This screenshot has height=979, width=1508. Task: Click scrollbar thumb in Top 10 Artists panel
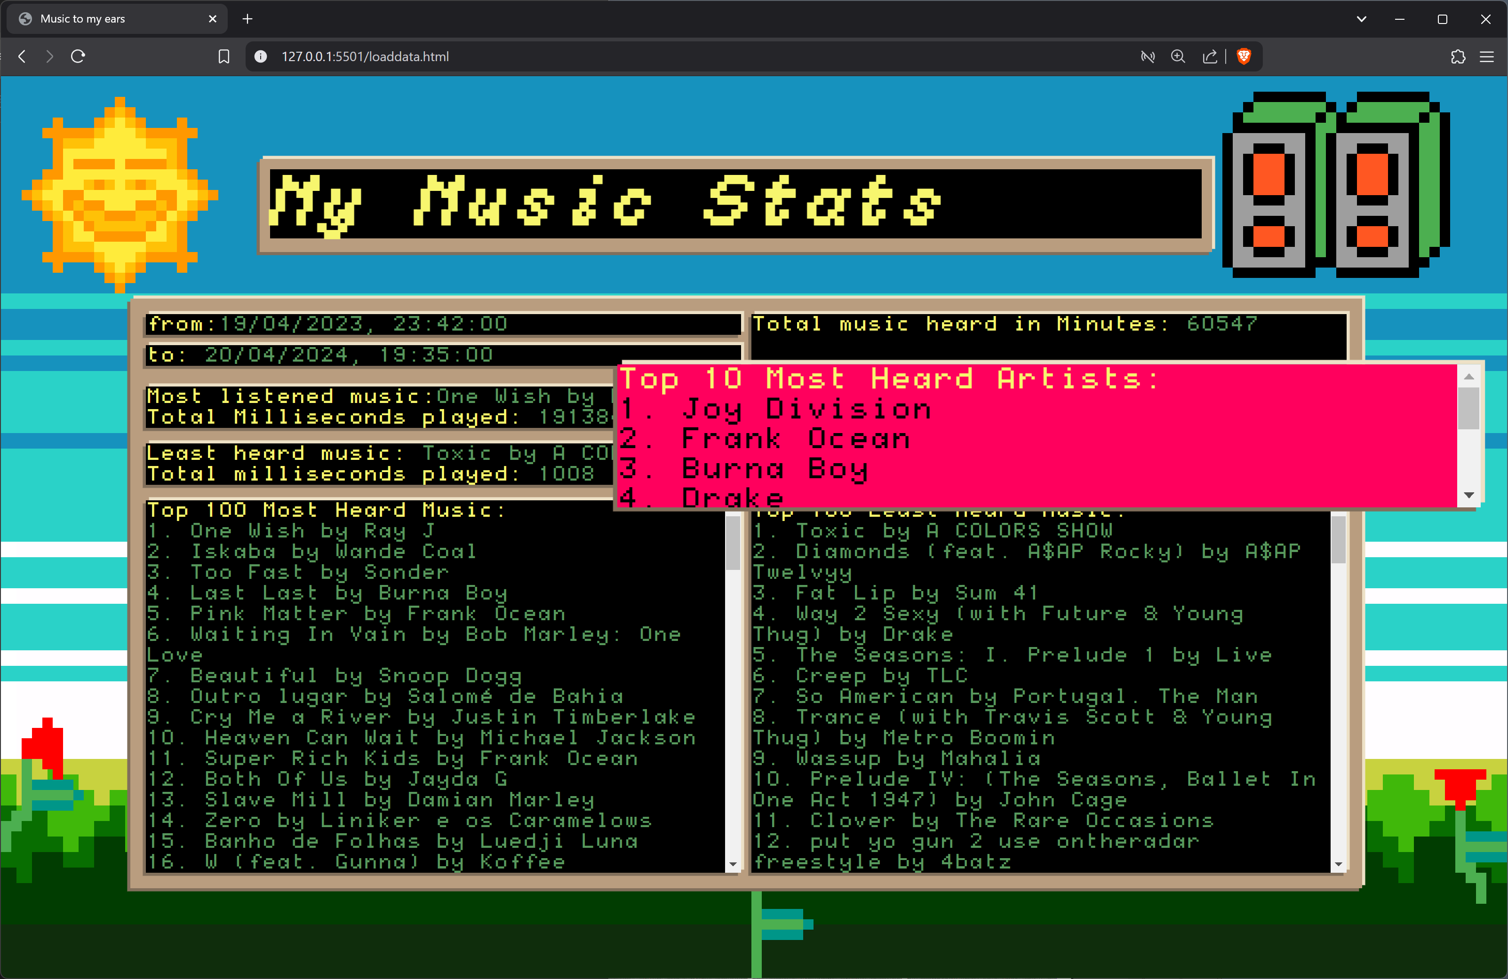point(1468,408)
